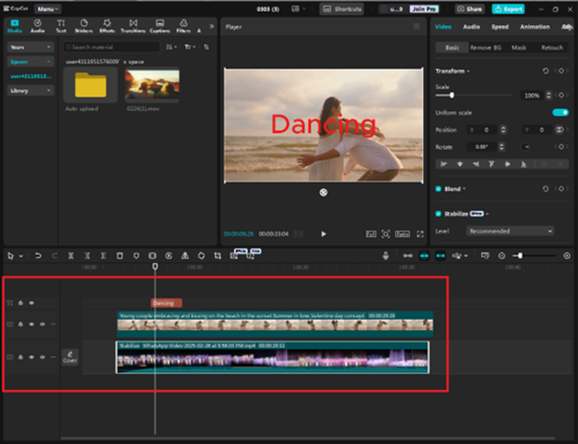The image size is (578, 444).
Task: Uncheck the Stabilize checkbox
Action: [438, 214]
